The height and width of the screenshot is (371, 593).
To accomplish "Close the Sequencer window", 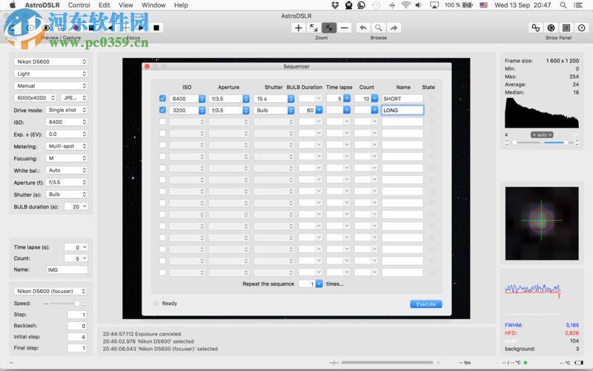I will [147, 67].
